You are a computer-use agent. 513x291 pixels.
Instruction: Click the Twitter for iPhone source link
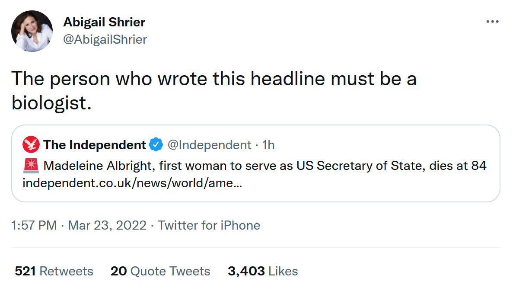click(x=209, y=225)
